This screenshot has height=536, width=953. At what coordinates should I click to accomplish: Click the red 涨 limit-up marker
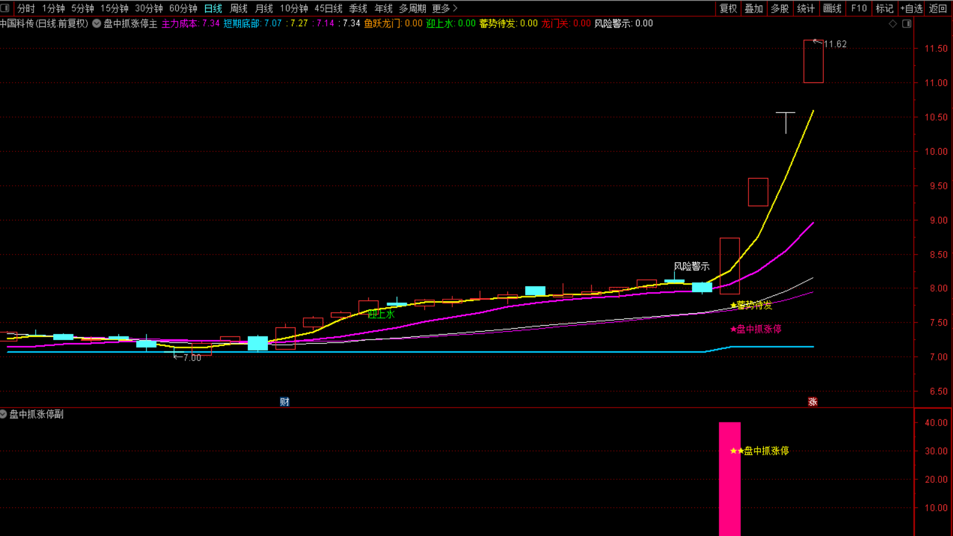coord(812,402)
